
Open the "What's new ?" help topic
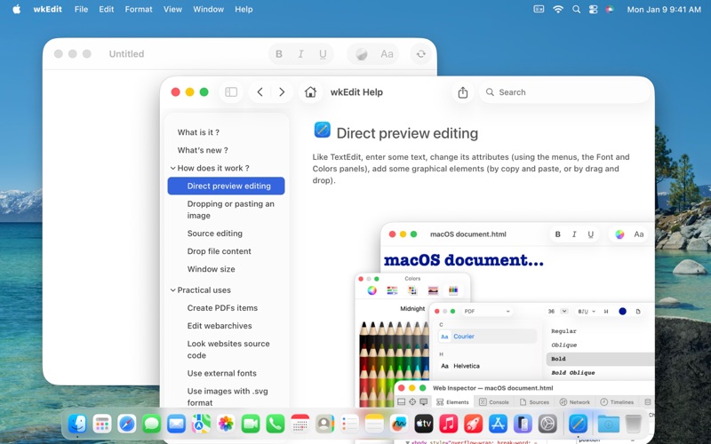tap(203, 150)
